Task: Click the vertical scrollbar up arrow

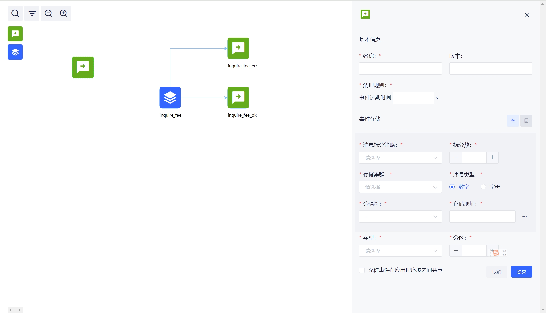Action: (543, 4)
